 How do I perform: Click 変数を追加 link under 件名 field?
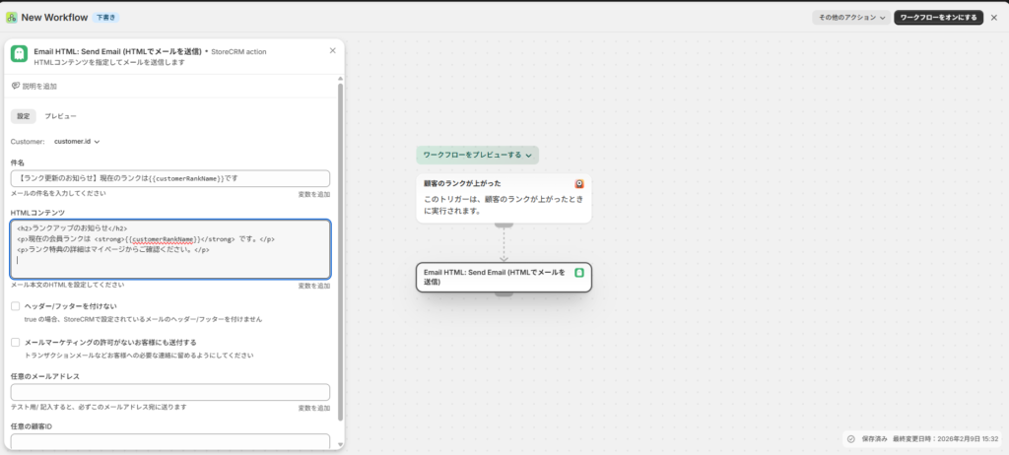pos(313,194)
